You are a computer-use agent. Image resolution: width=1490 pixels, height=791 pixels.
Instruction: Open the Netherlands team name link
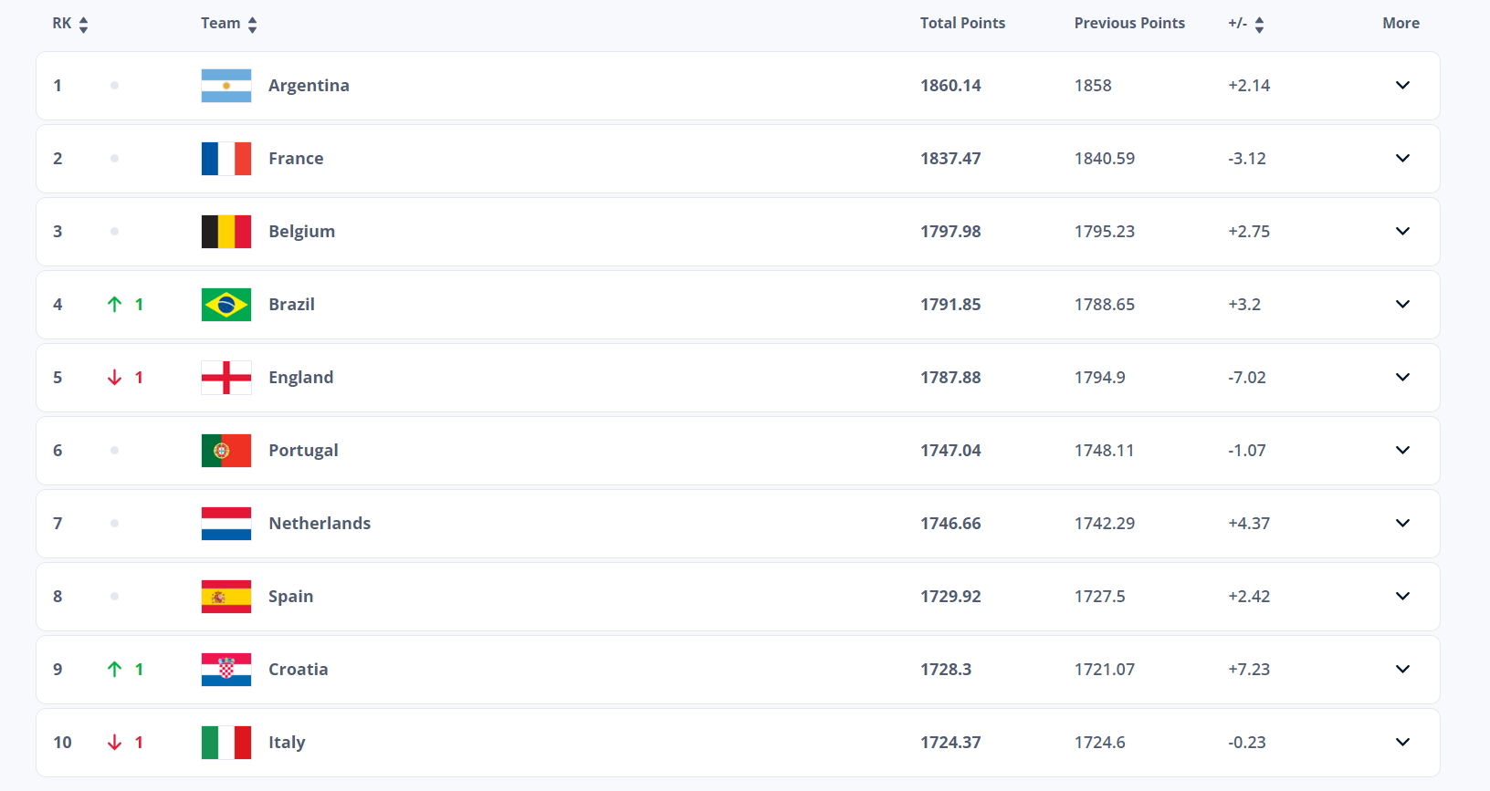320,524
